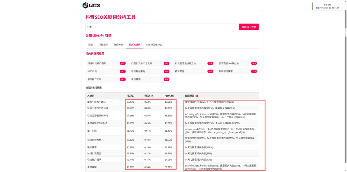The width and height of the screenshot is (347, 172).
Task: Select the 相关关键词 tab
Action: tap(134, 45)
